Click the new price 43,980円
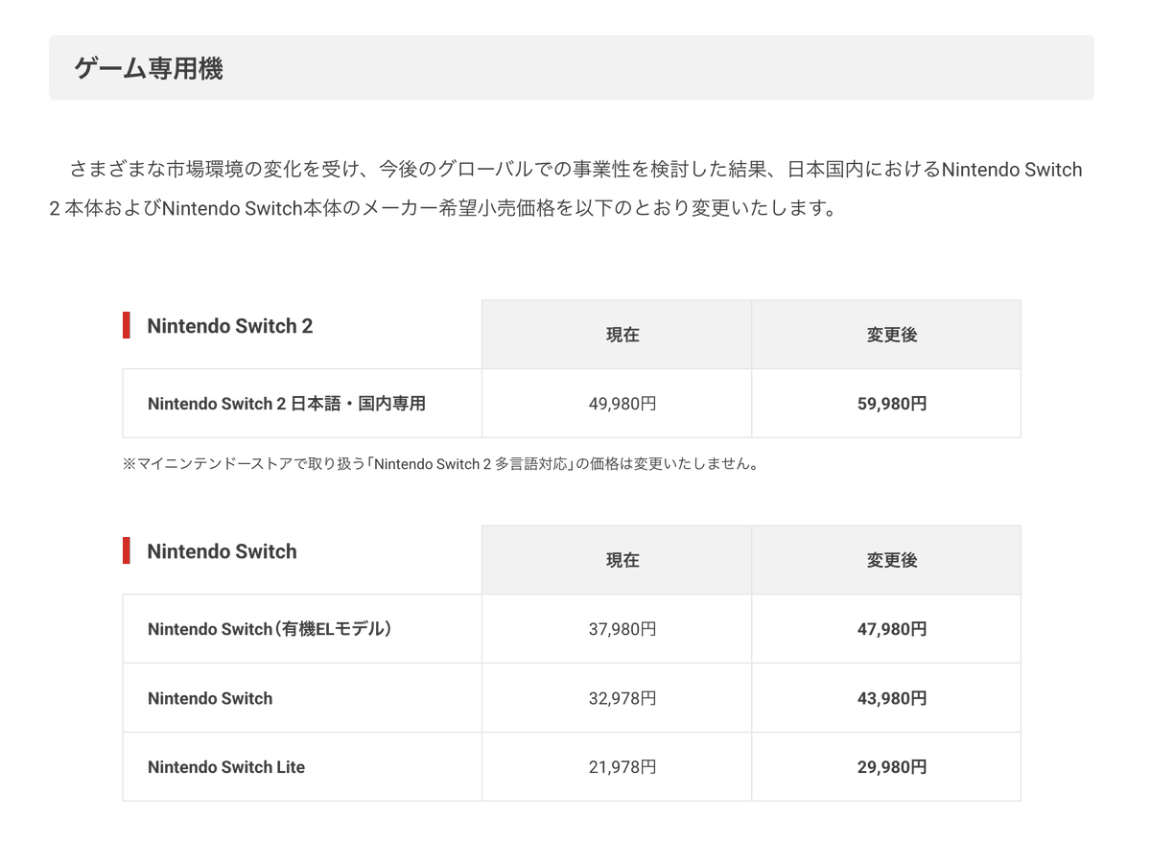1151x841 pixels. tap(892, 698)
